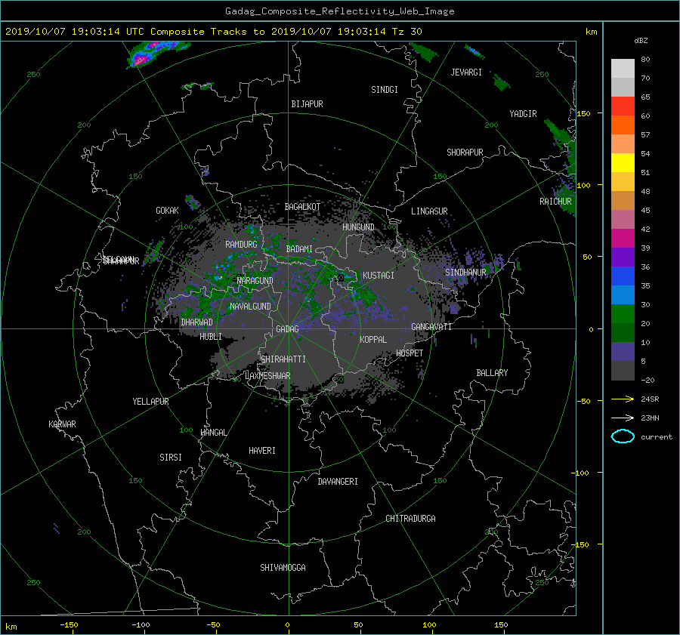This screenshot has height=635, width=680.
Task: Click the HOSPET city label
Action: coord(410,353)
